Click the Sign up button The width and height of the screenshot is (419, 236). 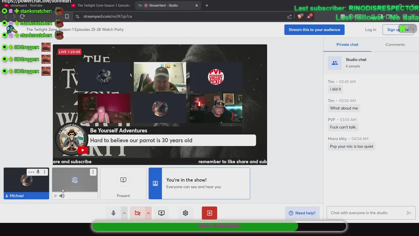click(x=398, y=29)
